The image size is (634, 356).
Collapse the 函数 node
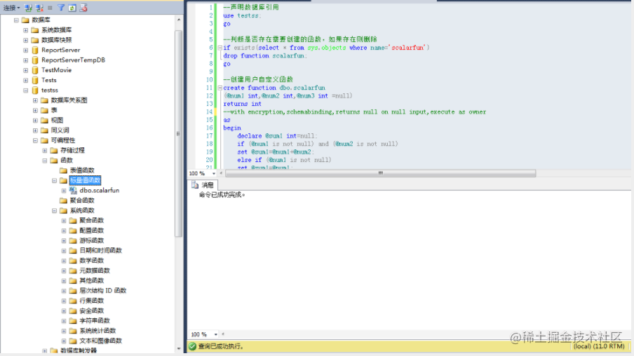(44, 160)
